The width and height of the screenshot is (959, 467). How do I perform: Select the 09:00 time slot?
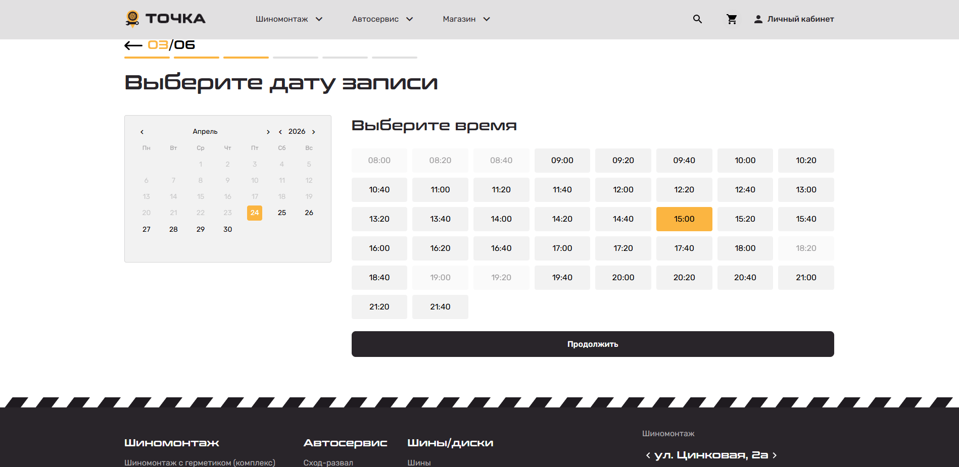pyautogui.click(x=562, y=161)
